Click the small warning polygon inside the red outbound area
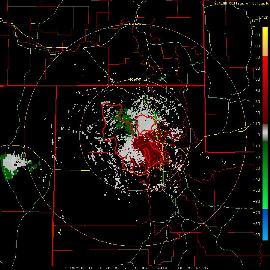Image resolution: width=270 pixels, height=270 pixels. pyautogui.click(x=147, y=155)
